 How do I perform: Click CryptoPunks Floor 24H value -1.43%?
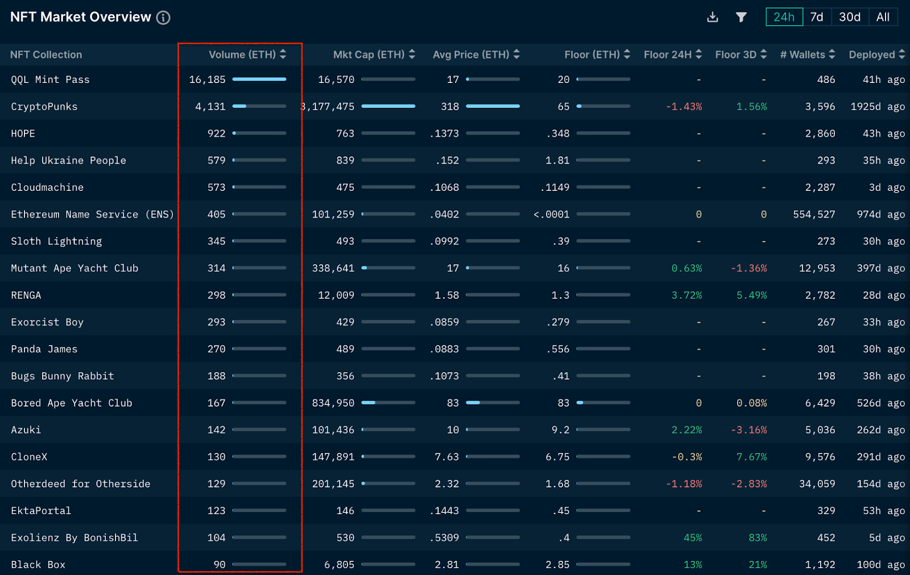point(684,106)
